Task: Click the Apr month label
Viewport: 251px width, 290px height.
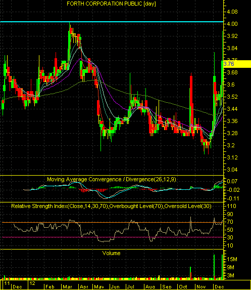Action: point(84,287)
